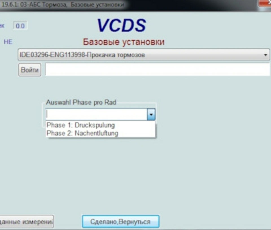Select Phase 1: Druckspulung option
This screenshot has width=271, height=230.
100,125
